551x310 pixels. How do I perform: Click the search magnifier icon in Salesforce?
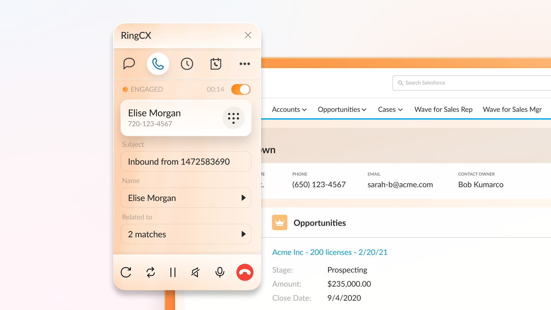coord(400,83)
